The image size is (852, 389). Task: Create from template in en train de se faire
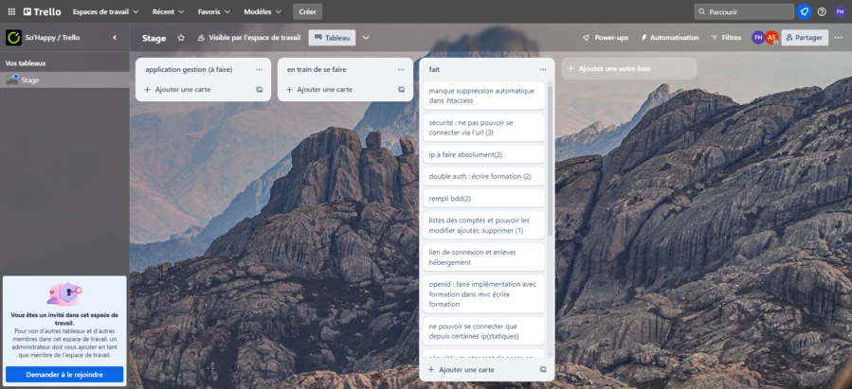pos(401,90)
